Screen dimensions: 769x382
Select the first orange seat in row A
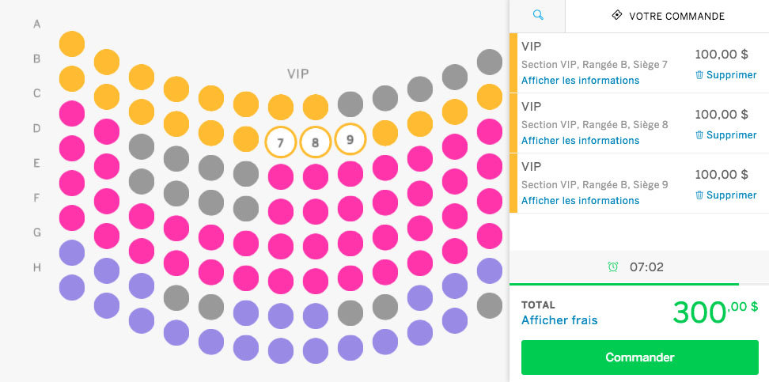tap(72, 44)
